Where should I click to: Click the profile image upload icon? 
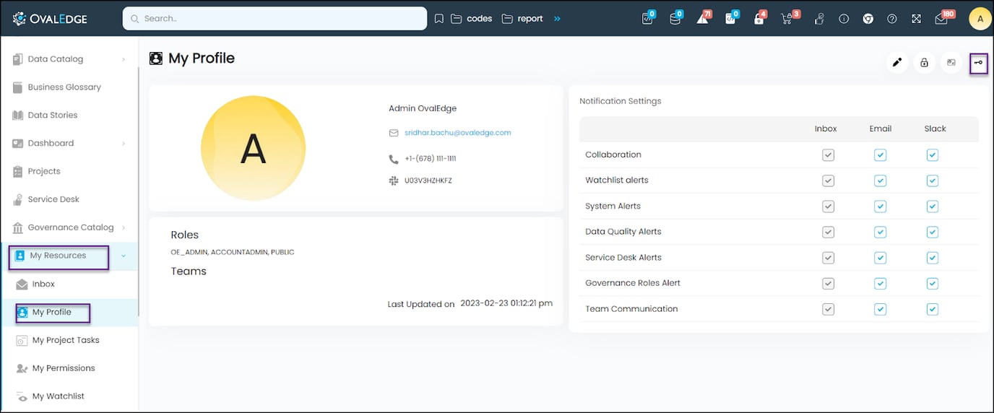(951, 63)
